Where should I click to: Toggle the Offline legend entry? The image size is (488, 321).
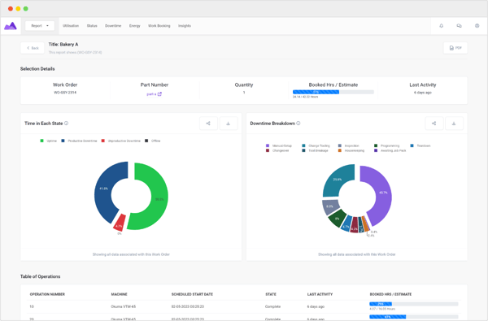[x=153, y=141]
